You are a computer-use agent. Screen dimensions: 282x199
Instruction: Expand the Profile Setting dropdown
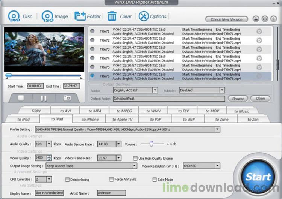pos(217,129)
